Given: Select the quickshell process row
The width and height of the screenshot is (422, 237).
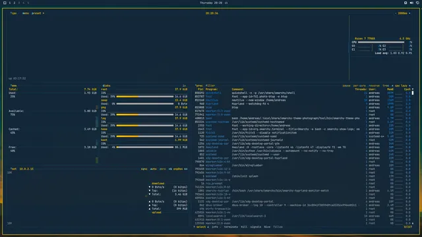Looking at the screenshot, I should [x=303, y=93].
